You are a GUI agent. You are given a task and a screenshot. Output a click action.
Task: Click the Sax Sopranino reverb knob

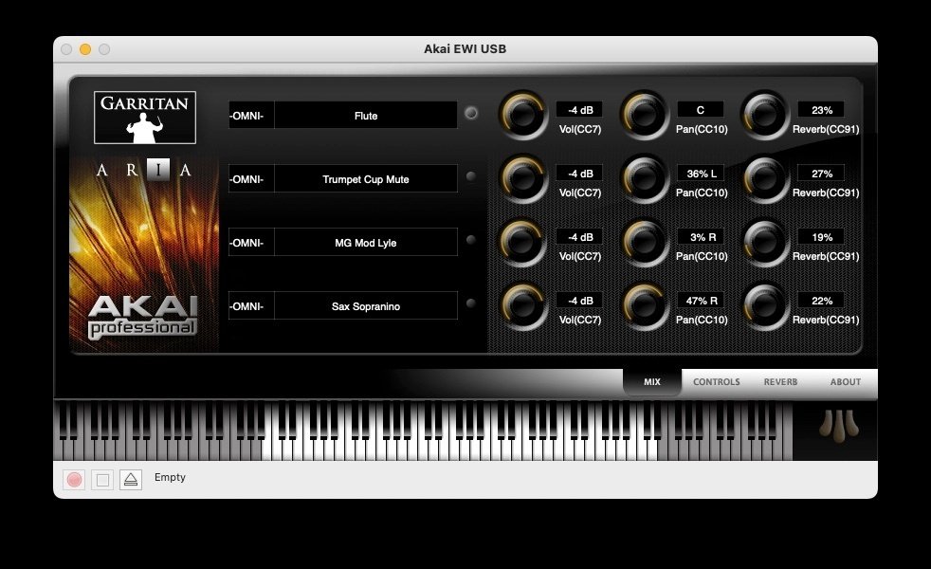pos(765,305)
